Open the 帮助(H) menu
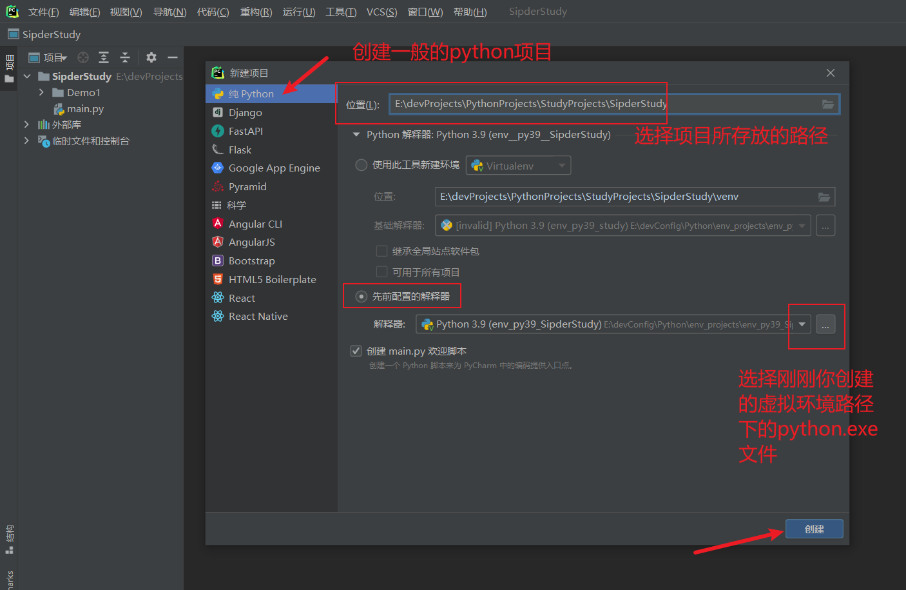 coord(470,12)
